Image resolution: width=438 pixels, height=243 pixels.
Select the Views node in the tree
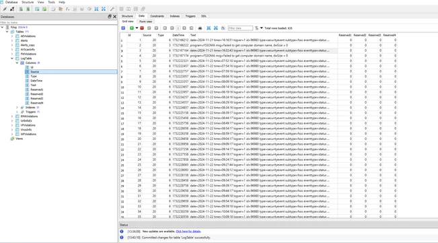19,139
